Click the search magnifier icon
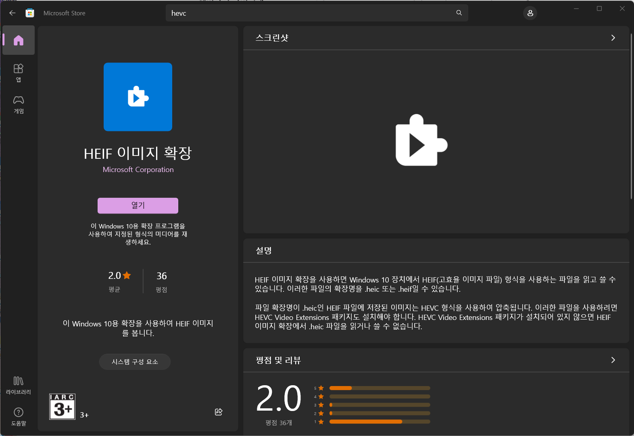This screenshot has width=634, height=436. click(x=459, y=13)
